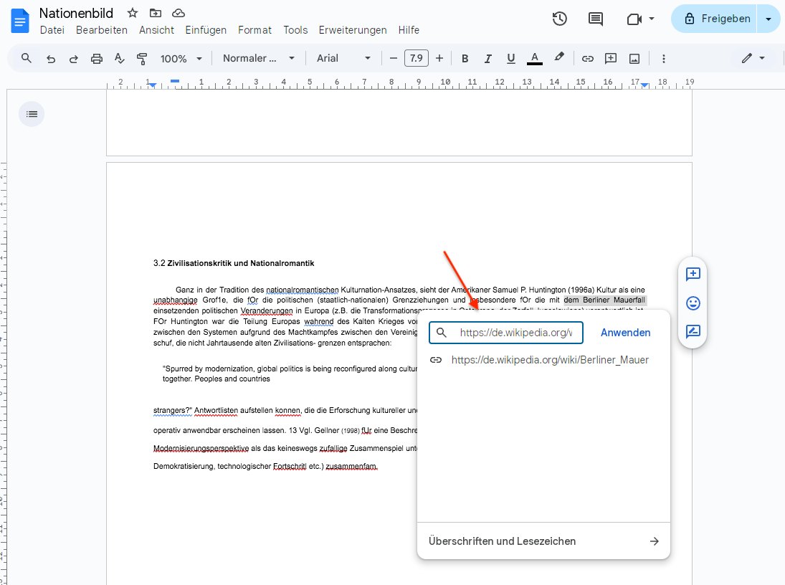The image size is (785, 585).
Task: Click left indent marker on ruler
Action: 153,85
